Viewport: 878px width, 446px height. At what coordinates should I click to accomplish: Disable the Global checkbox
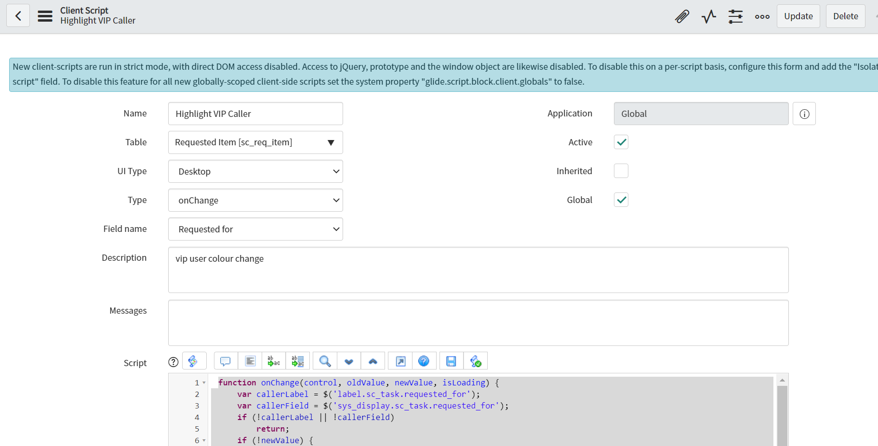(621, 200)
